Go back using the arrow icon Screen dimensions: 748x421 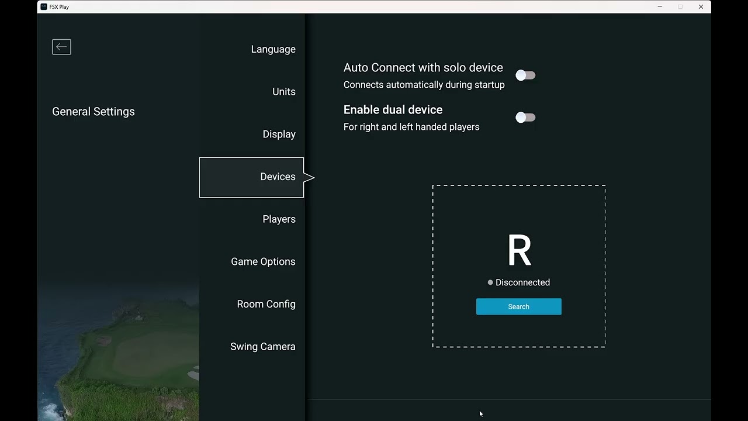point(61,47)
